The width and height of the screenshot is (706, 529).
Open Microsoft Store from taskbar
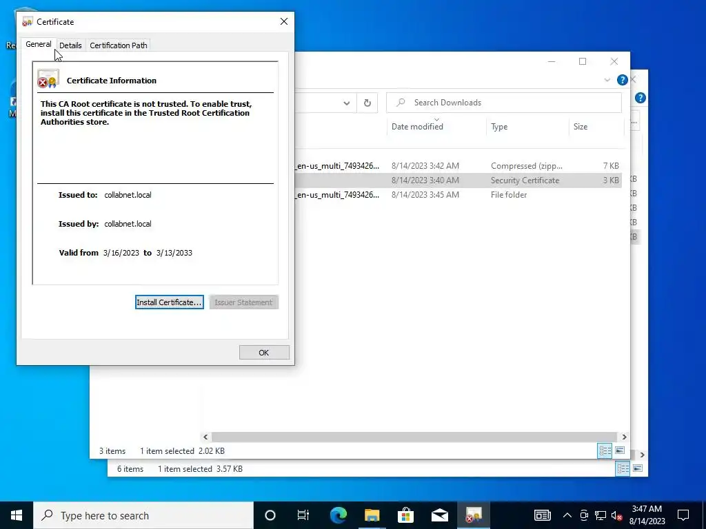click(x=405, y=515)
